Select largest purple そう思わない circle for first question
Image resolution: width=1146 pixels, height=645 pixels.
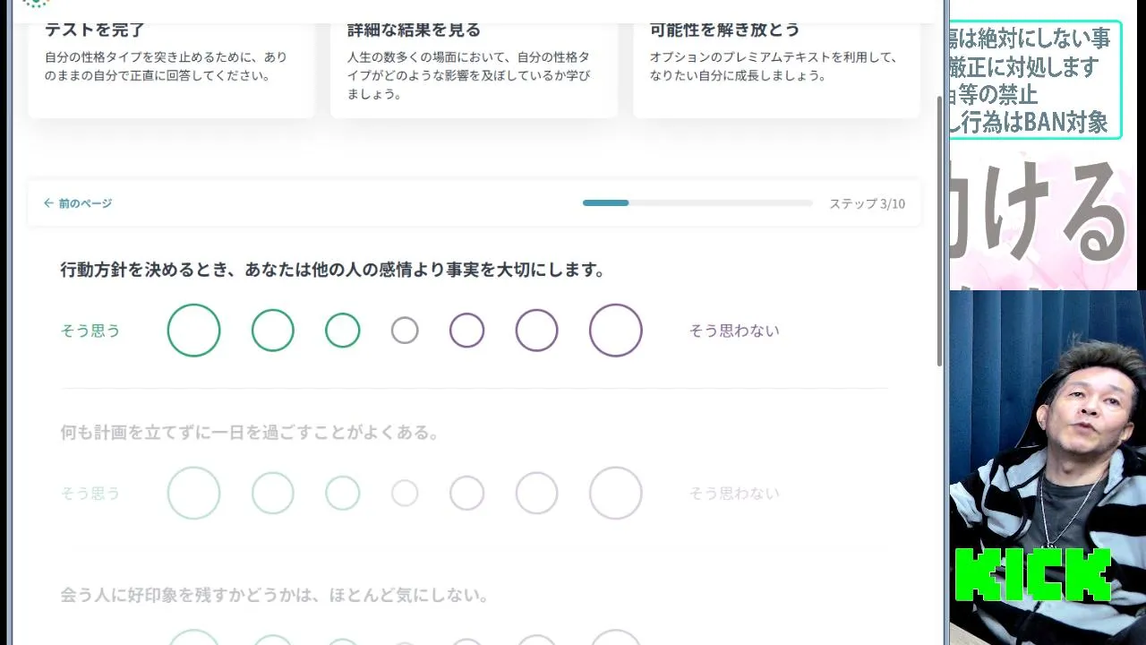pos(616,331)
